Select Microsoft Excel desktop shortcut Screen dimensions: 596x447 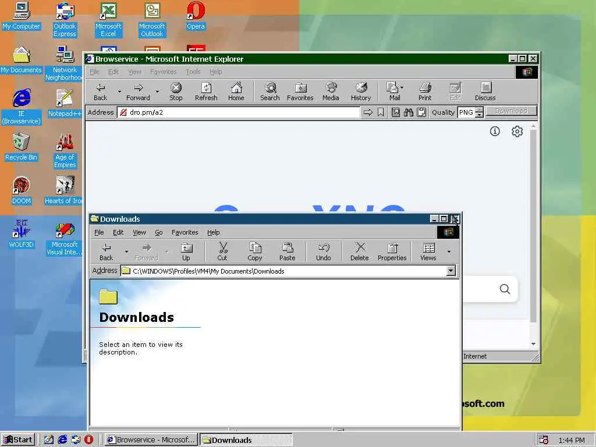(108, 20)
